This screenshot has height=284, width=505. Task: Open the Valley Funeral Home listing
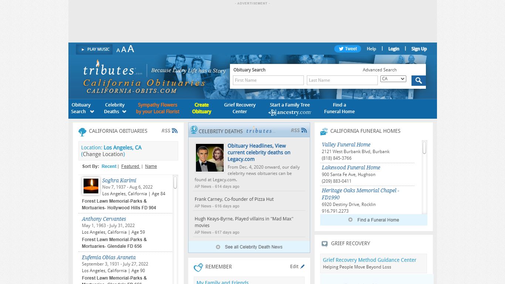pos(346,145)
